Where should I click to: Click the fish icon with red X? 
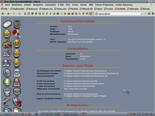pyautogui.click(x=7, y=44)
